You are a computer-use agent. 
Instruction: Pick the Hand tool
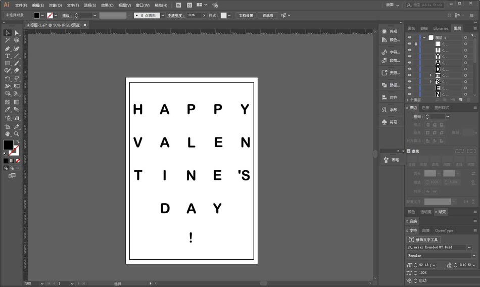click(8, 134)
